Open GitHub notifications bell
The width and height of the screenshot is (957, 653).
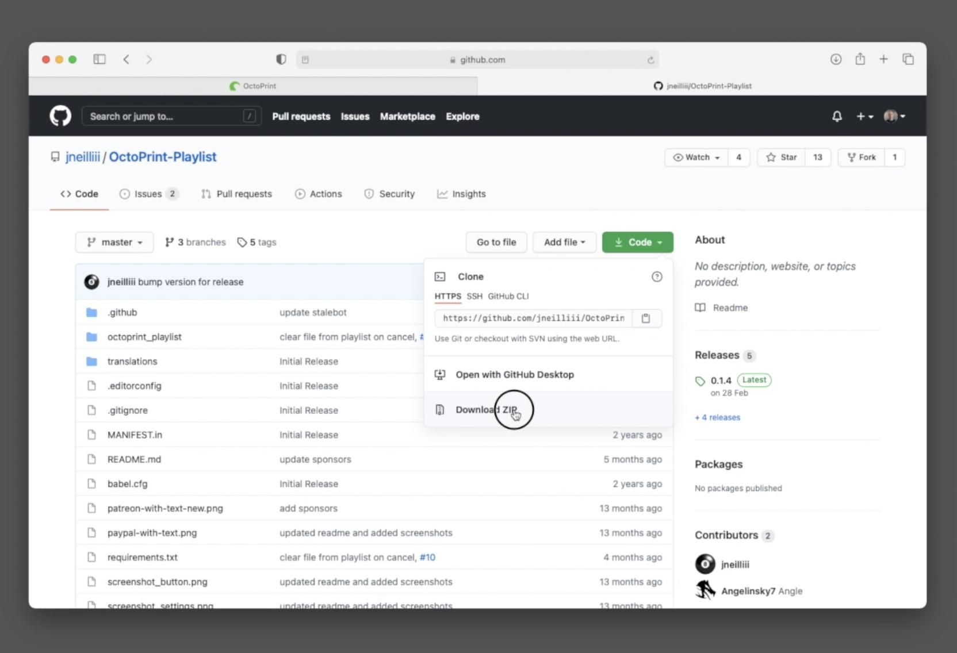pyautogui.click(x=837, y=116)
